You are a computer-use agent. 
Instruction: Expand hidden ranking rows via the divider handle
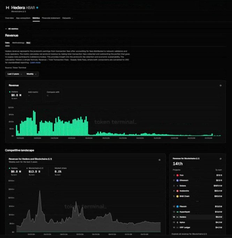197,201
